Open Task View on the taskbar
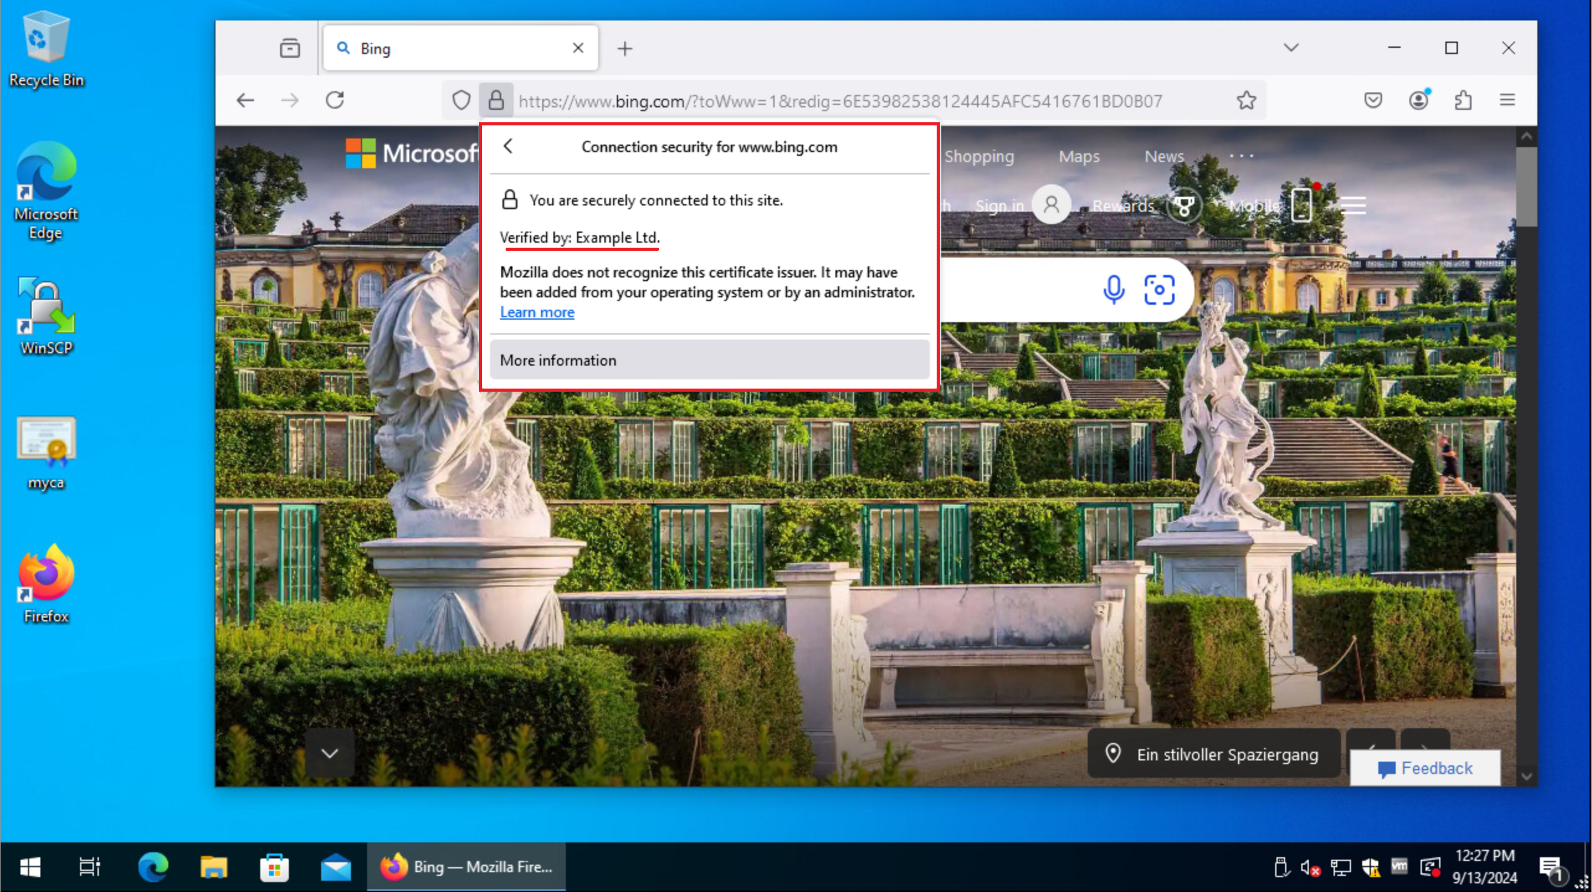The image size is (1592, 892). tap(89, 867)
